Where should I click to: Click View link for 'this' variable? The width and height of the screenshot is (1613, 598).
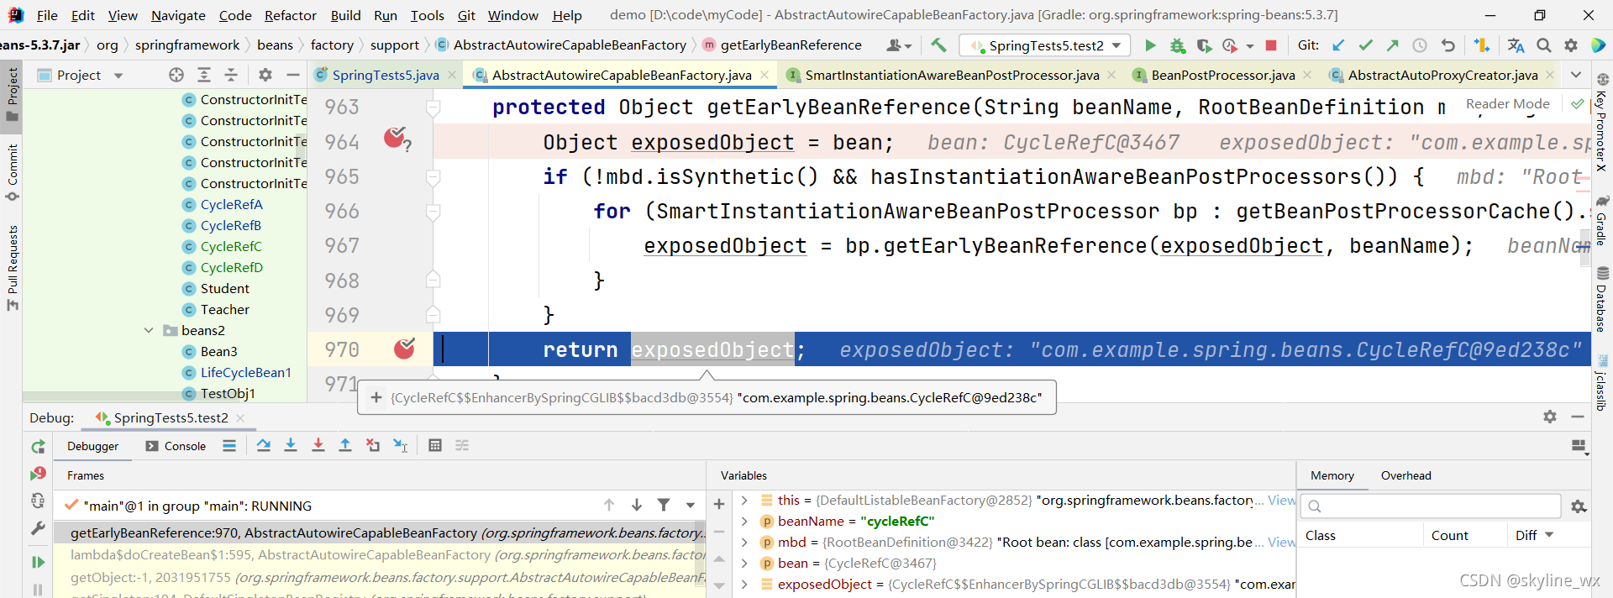(1281, 500)
